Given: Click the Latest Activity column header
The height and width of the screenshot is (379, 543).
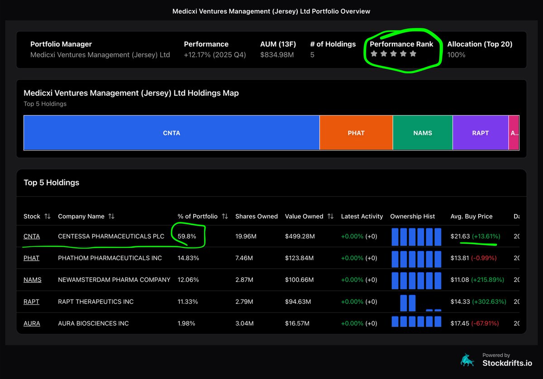Looking at the screenshot, I should [x=362, y=216].
